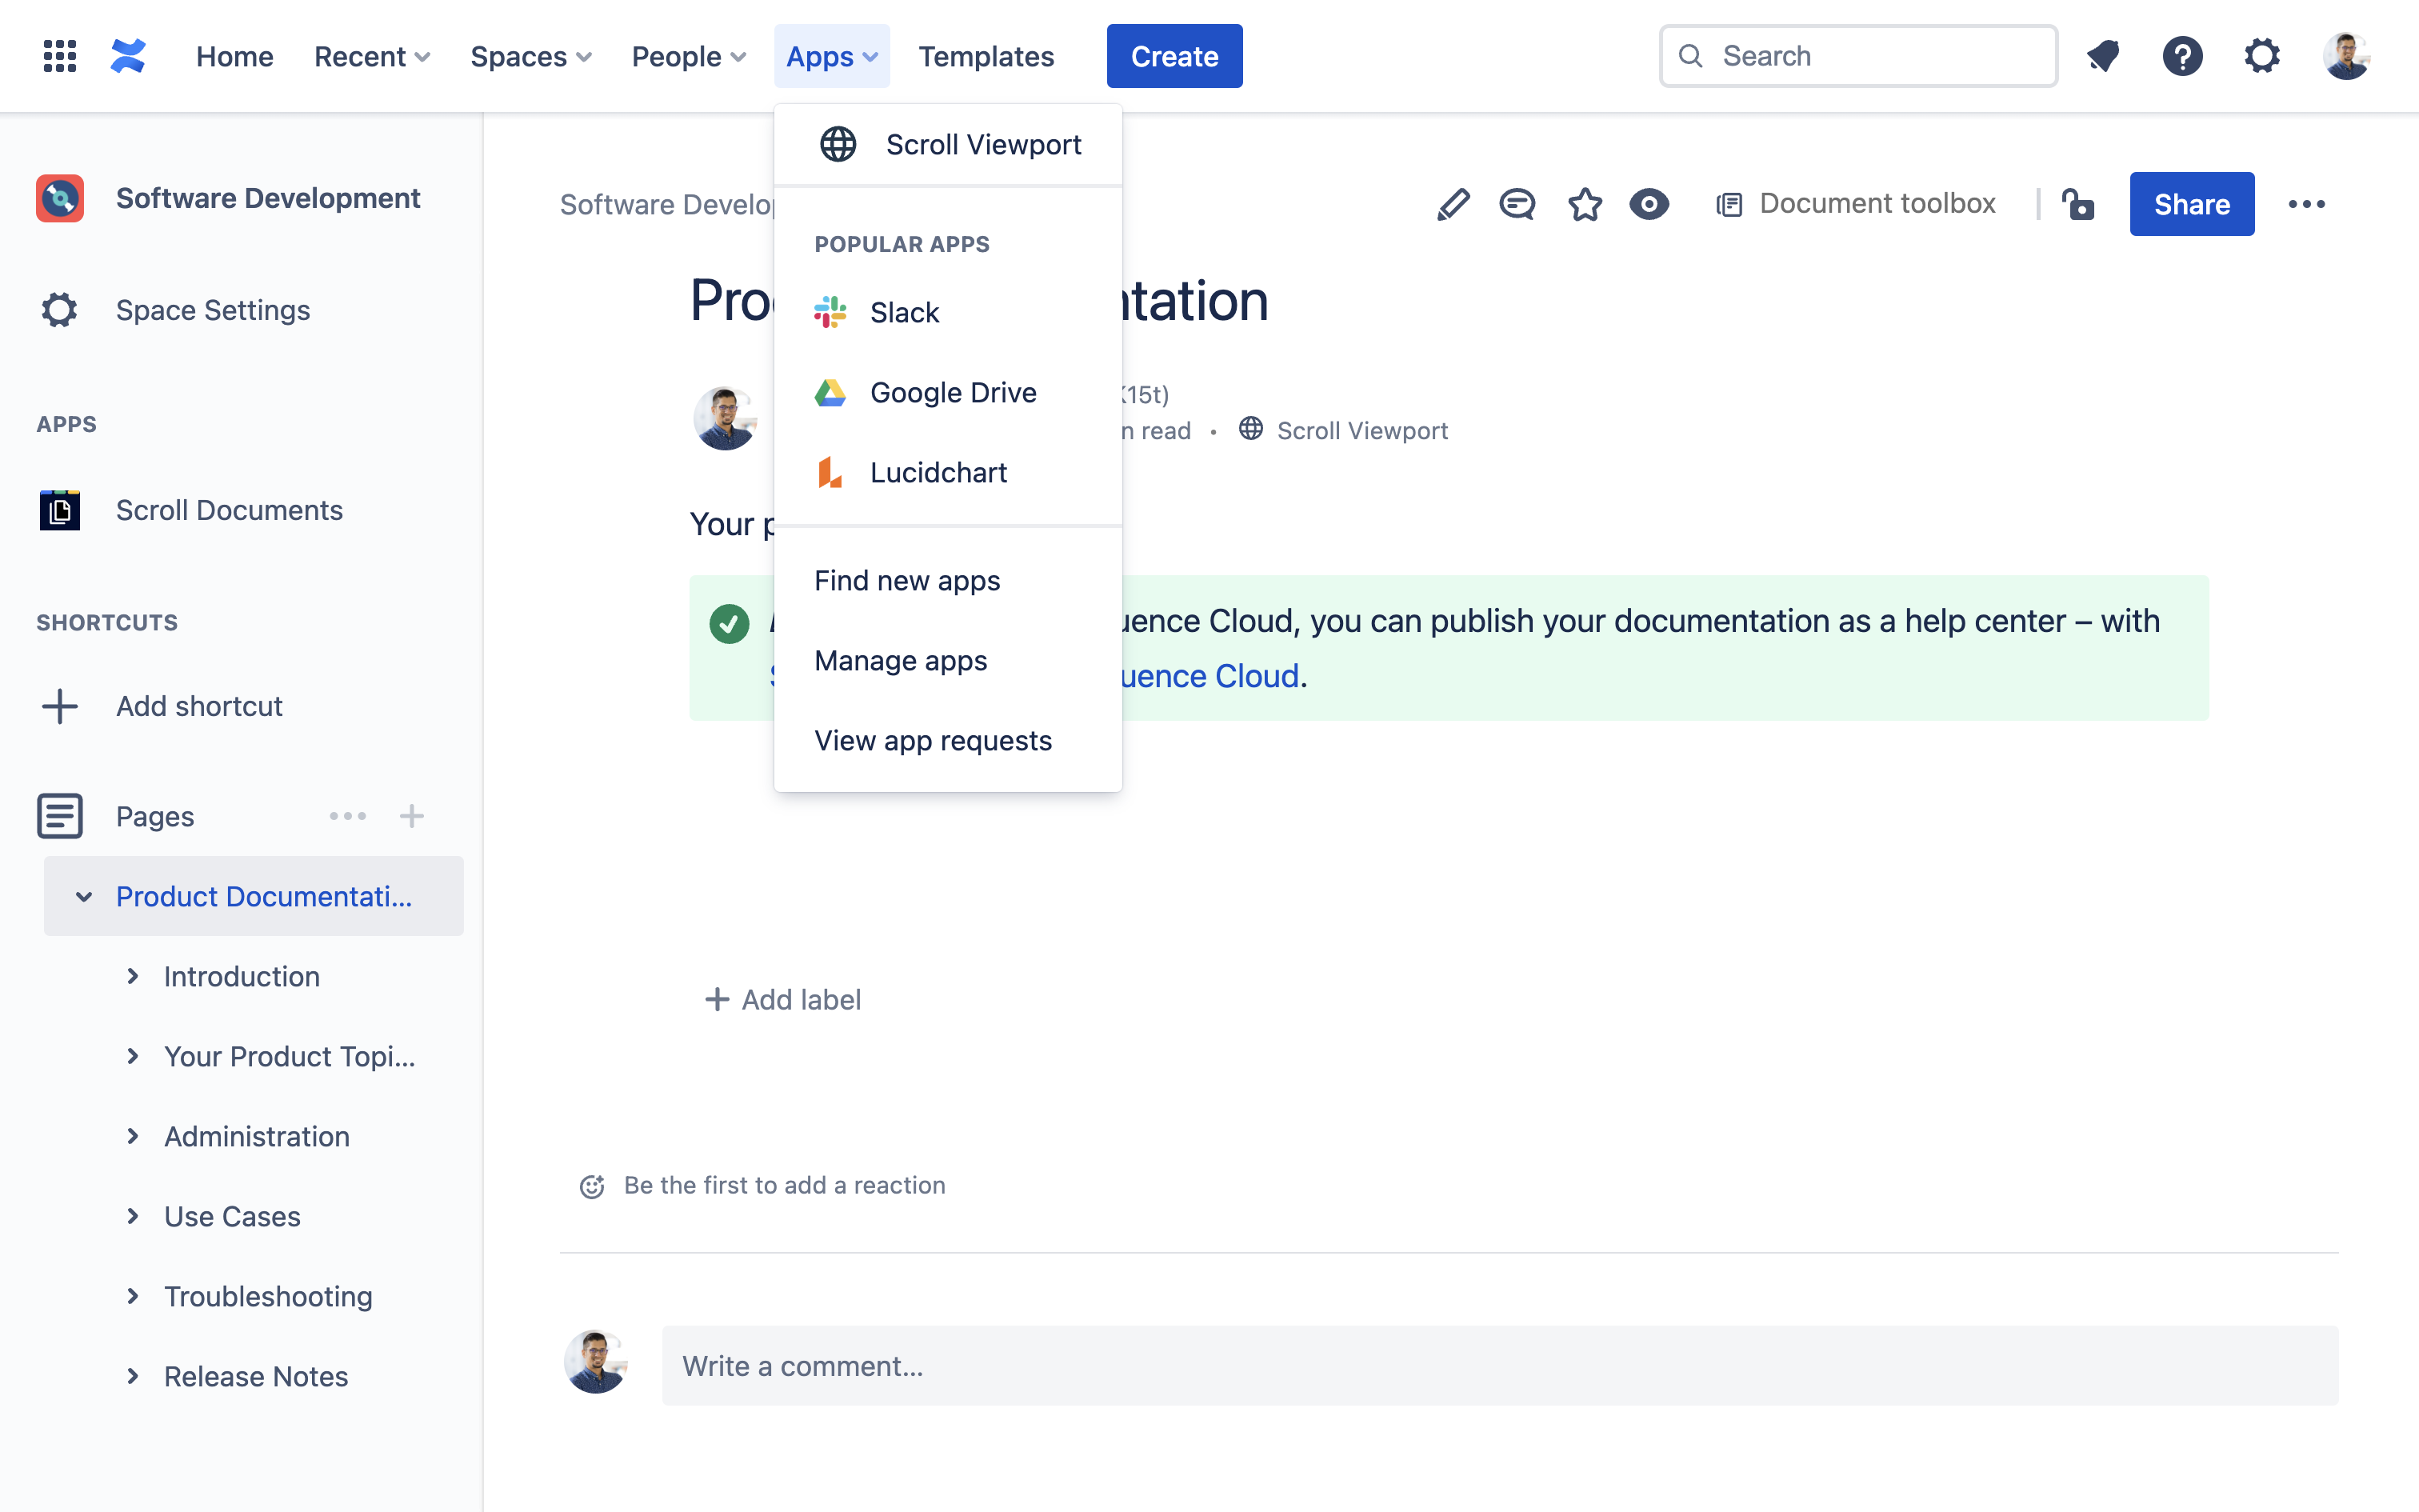Collapse the Product Documentation tree node
This screenshot has height=1512, width=2419.
(84, 896)
